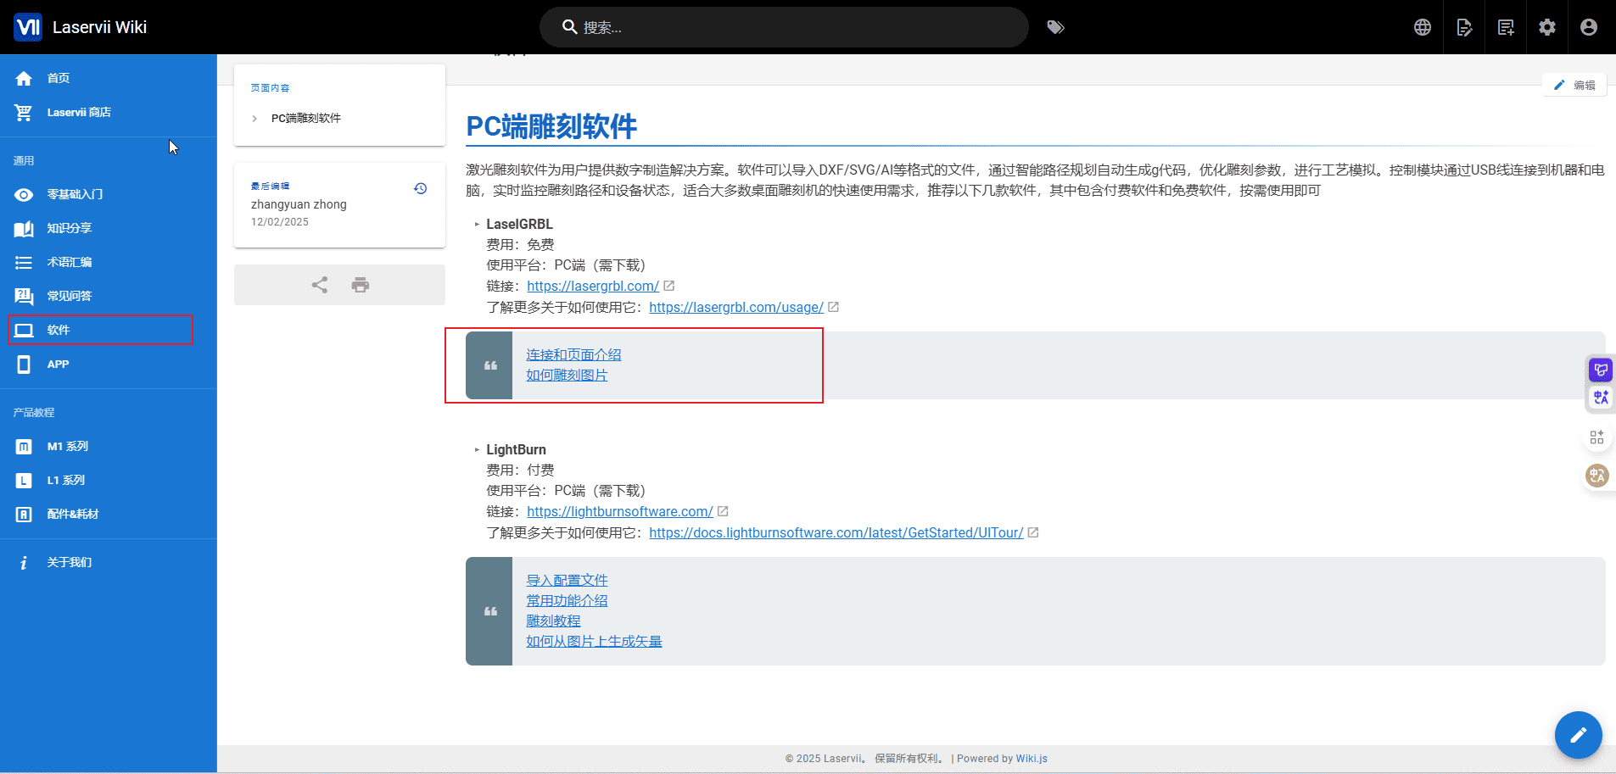Open the lasergrbl.com usage link

pos(735,307)
